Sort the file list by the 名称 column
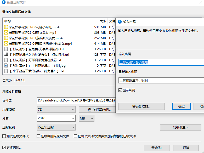Image resolution: width=204 pixels, height=153 pixels. 42,21
